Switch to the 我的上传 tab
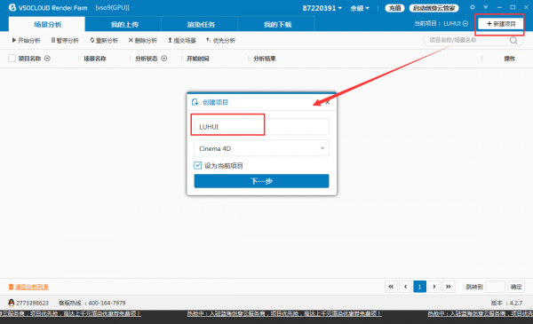This screenshot has width=533, height=324. pyautogui.click(x=124, y=24)
